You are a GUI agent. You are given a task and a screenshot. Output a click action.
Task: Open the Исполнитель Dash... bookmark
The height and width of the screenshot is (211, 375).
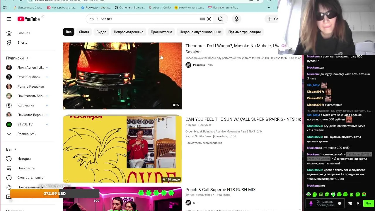(x=27, y=8)
